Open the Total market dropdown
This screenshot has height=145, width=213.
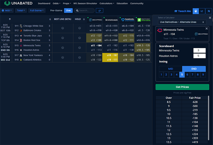click(x=21, y=10)
